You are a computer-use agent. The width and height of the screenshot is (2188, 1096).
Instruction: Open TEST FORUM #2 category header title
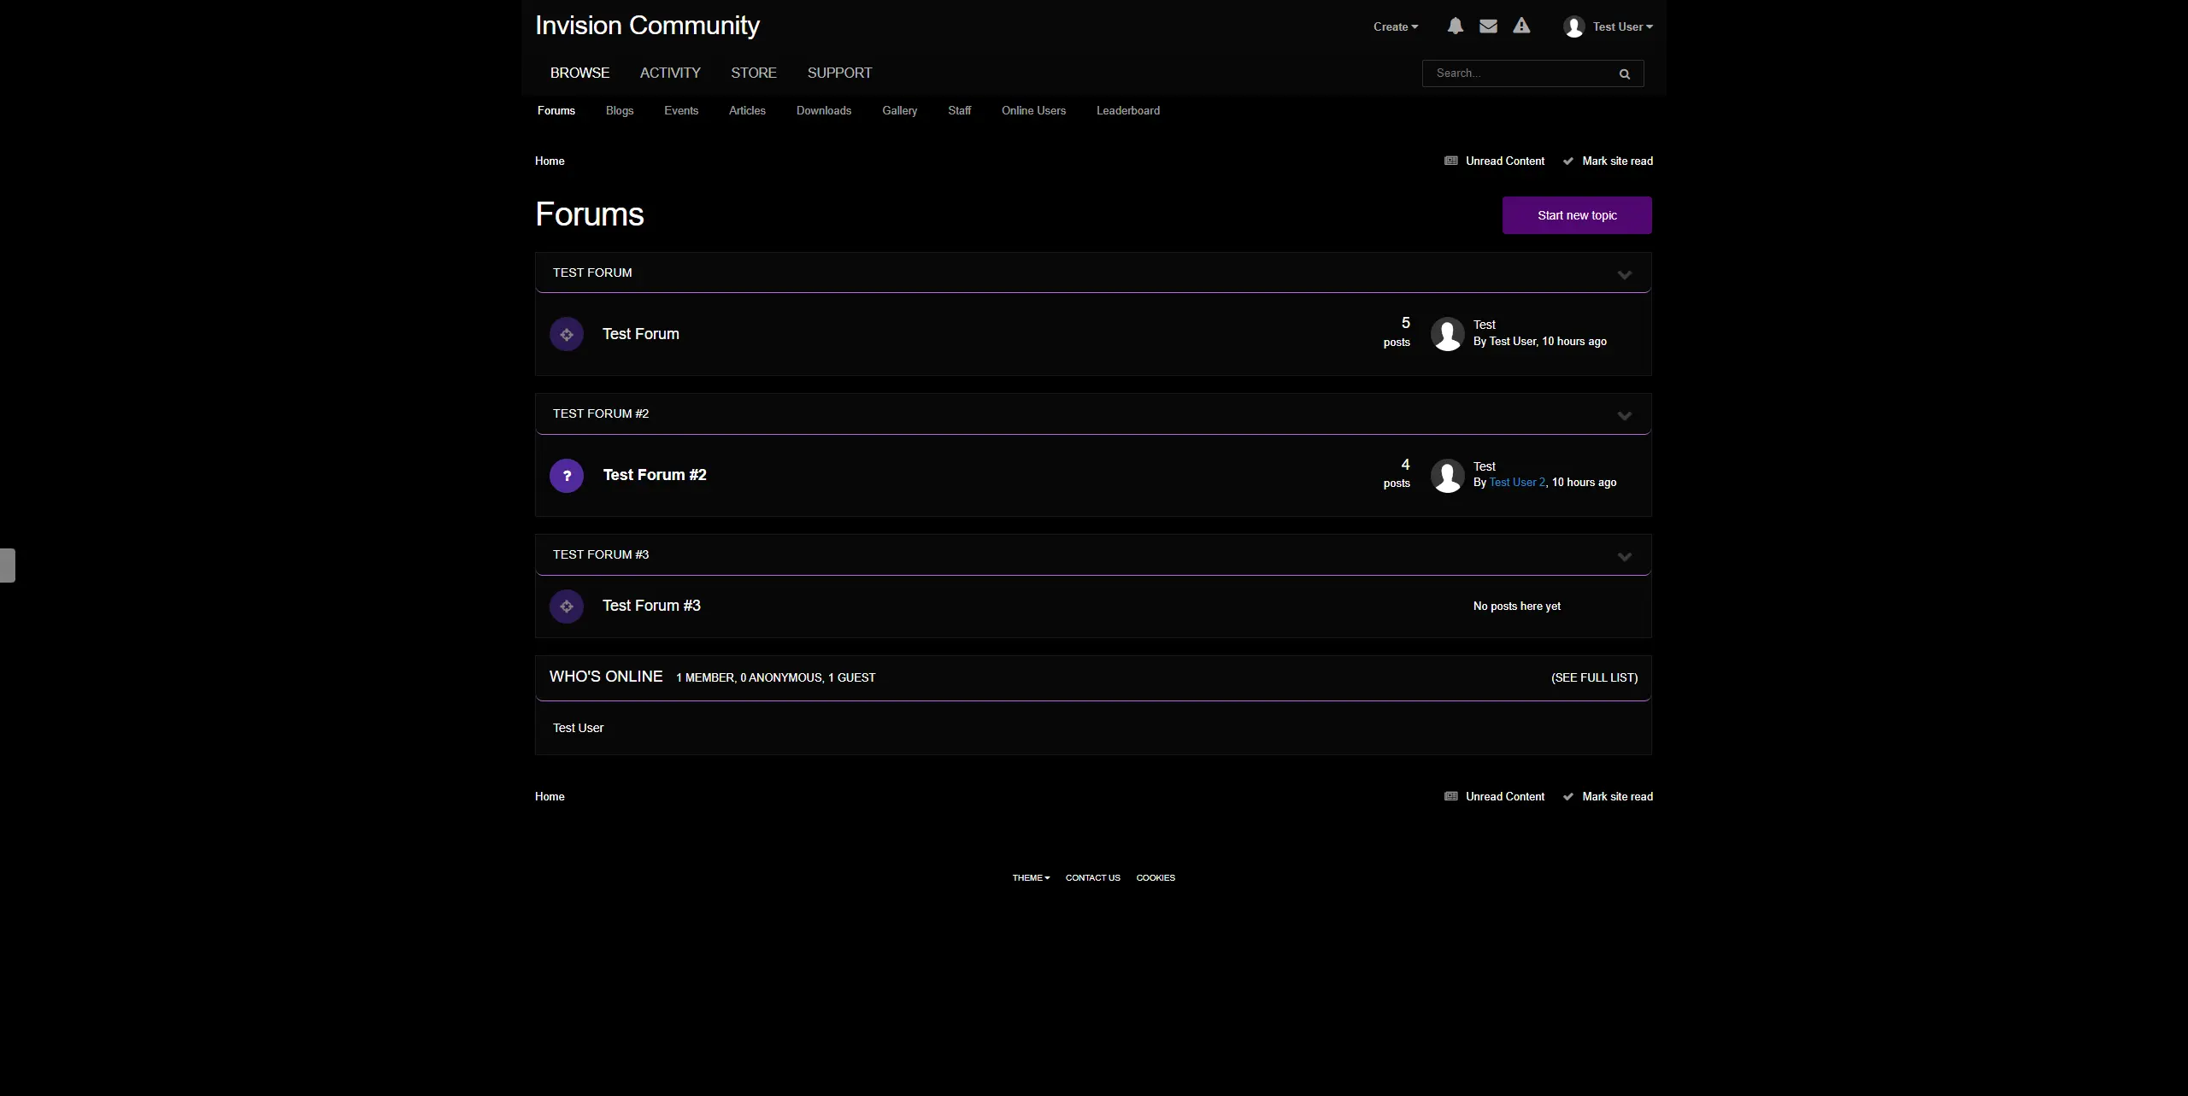601,413
